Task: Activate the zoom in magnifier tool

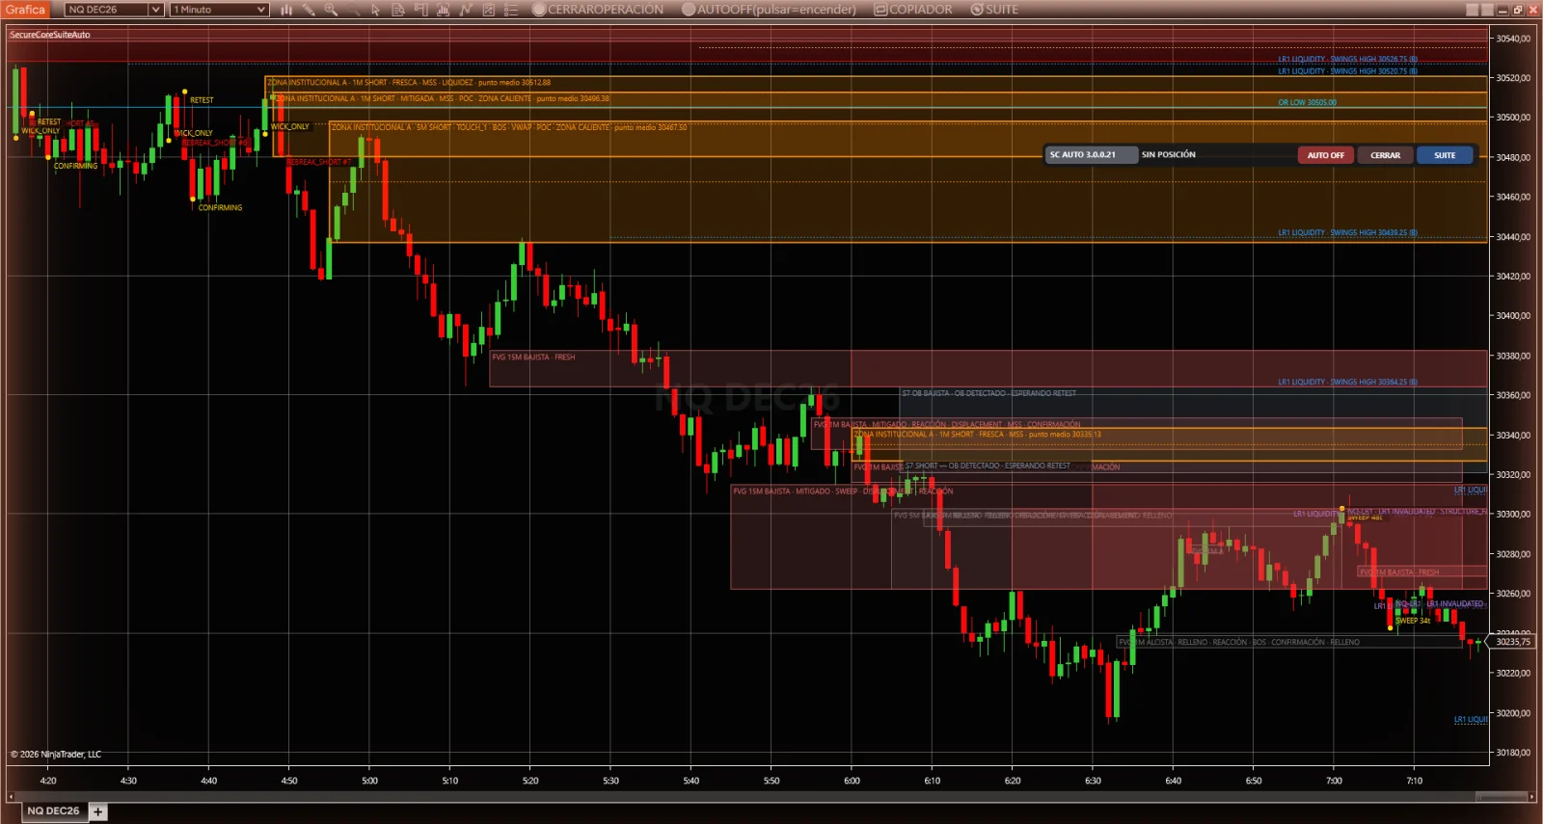Action: point(331,10)
